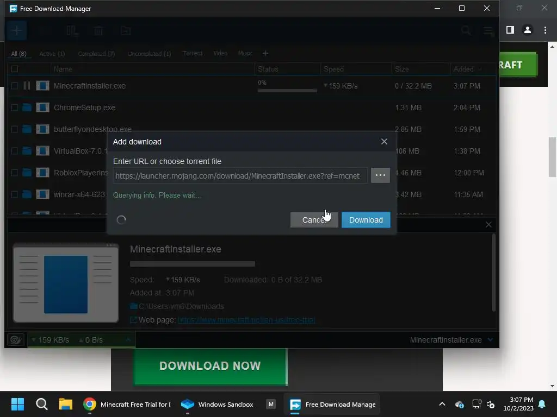The image size is (557, 417).
Task: Switch to the Active (1) tab
Action: [52, 54]
